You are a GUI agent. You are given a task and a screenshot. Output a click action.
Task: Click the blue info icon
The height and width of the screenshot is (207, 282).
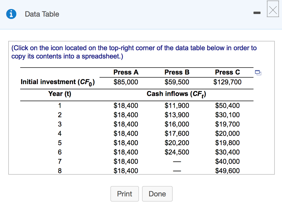pos(11,14)
